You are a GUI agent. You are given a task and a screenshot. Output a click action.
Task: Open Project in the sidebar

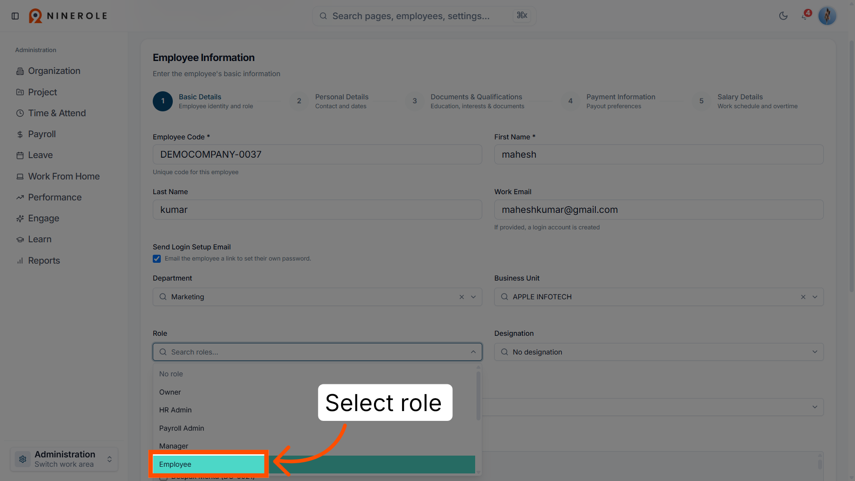[x=43, y=92]
